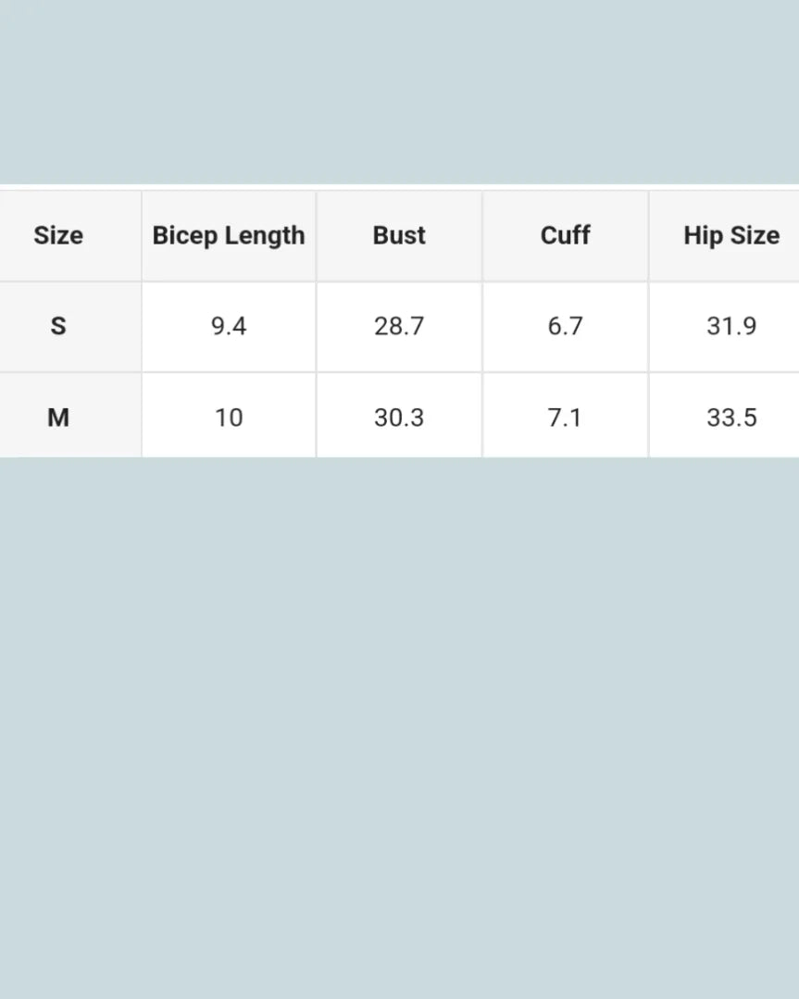Select the Bust column header
799x999 pixels.
click(399, 235)
